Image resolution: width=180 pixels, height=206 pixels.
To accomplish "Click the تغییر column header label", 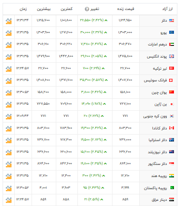I will 95,9.
